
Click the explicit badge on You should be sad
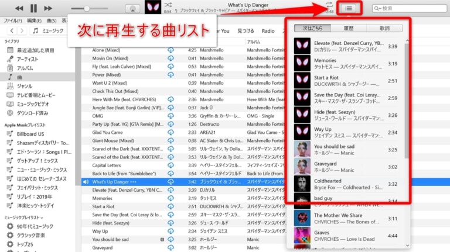coord(162,239)
